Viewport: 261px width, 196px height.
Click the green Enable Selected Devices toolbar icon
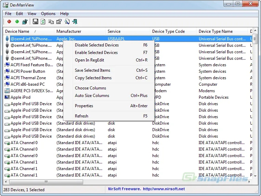tap(17, 22)
